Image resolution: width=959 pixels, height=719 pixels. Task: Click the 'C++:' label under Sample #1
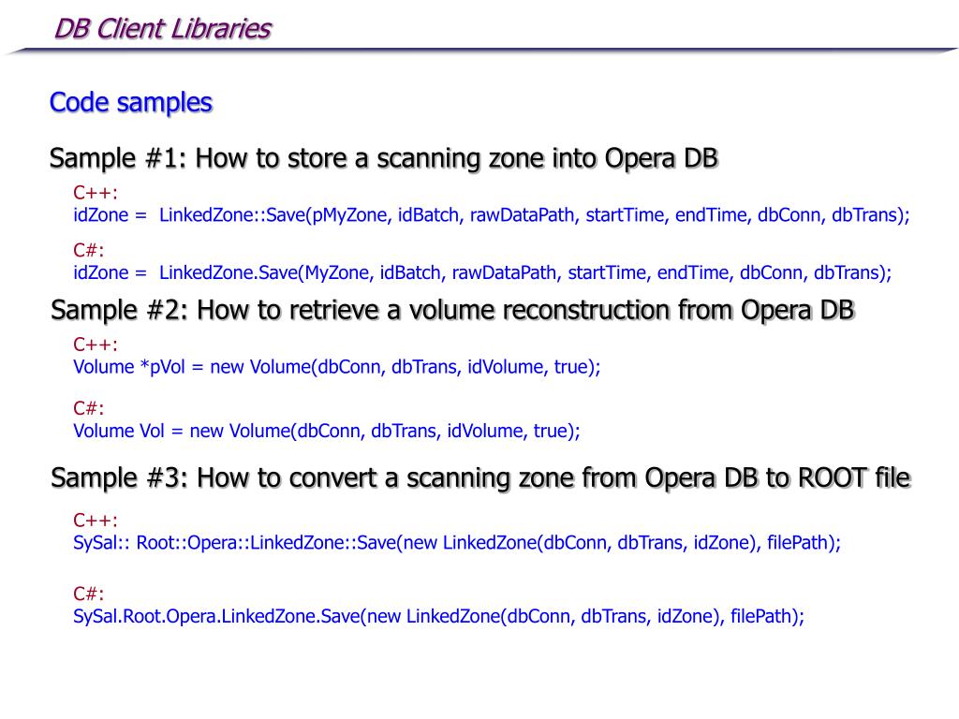pyautogui.click(x=96, y=193)
